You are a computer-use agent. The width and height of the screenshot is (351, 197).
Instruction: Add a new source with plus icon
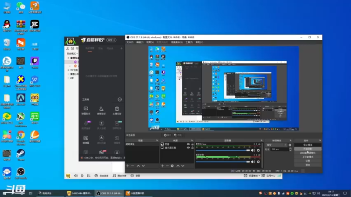(x=163, y=166)
